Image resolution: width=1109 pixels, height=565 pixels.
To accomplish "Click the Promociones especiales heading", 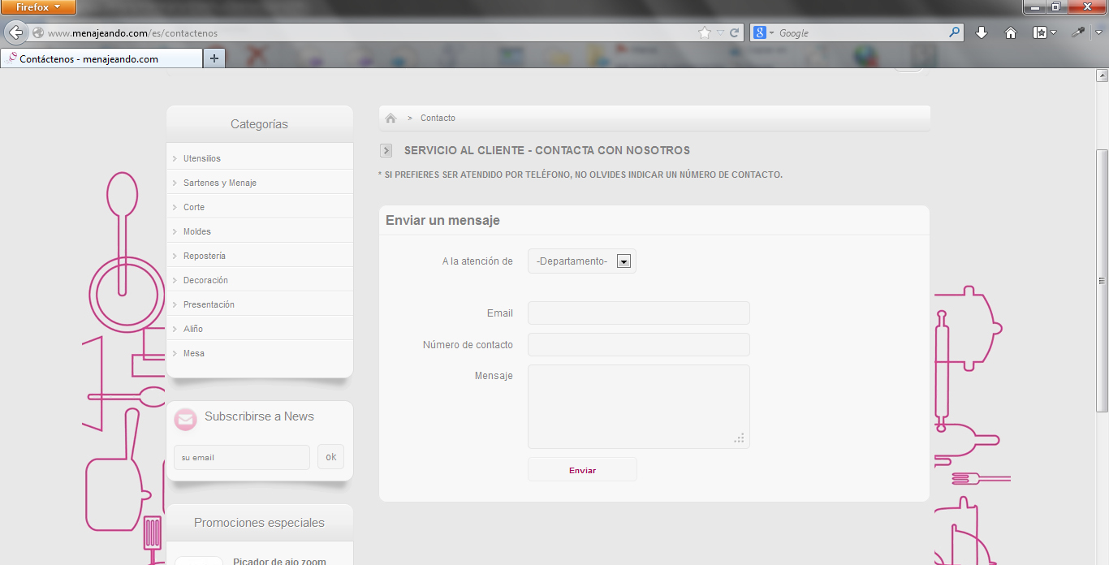I will click(x=259, y=523).
